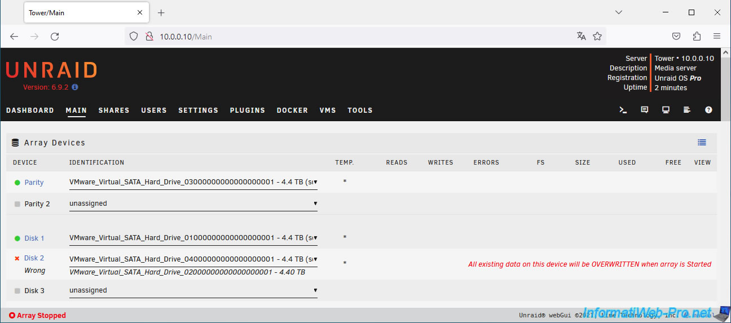Click the red X Disk 2 status indicator
This screenshot has height=323, width=731.
pyautogui.click(x=17, y=258)
